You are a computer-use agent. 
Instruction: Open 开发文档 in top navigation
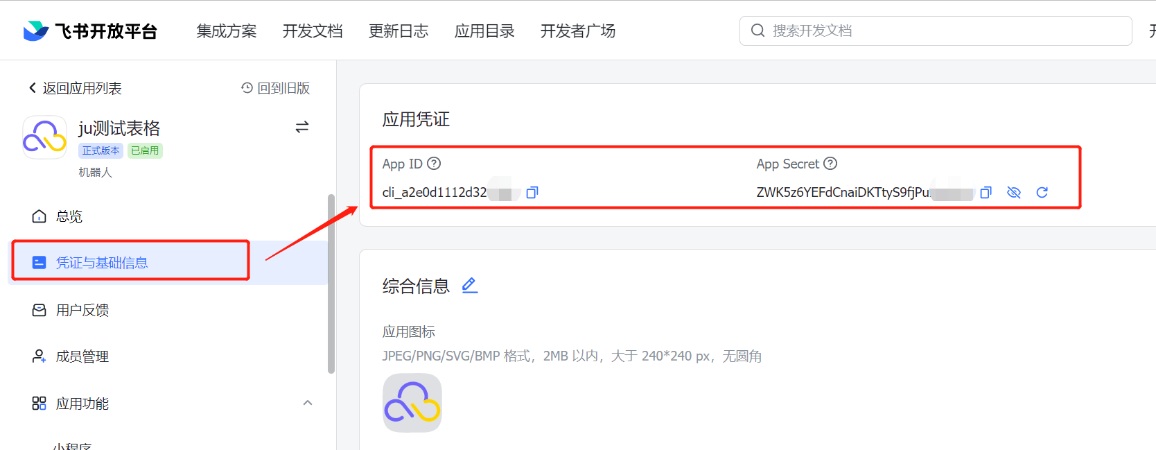(313, 31)
